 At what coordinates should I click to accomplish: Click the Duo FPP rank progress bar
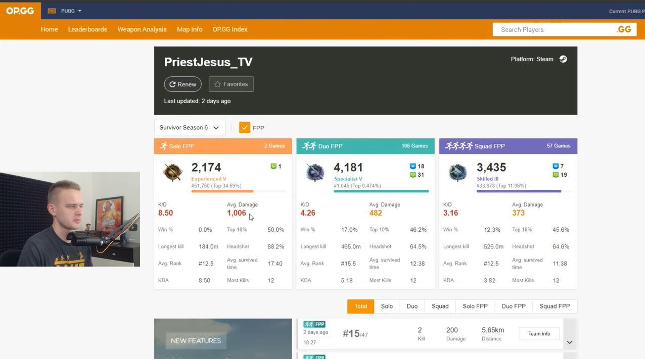coord(381,191)
